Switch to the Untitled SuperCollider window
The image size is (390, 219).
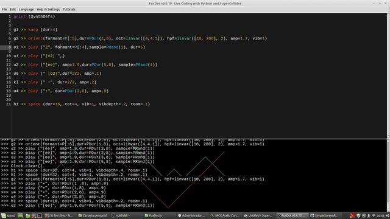(258, 215)
